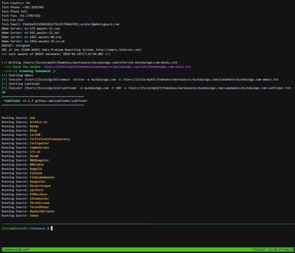Click the Starting amass log line

pyautogui.click(x=18, y=75)
